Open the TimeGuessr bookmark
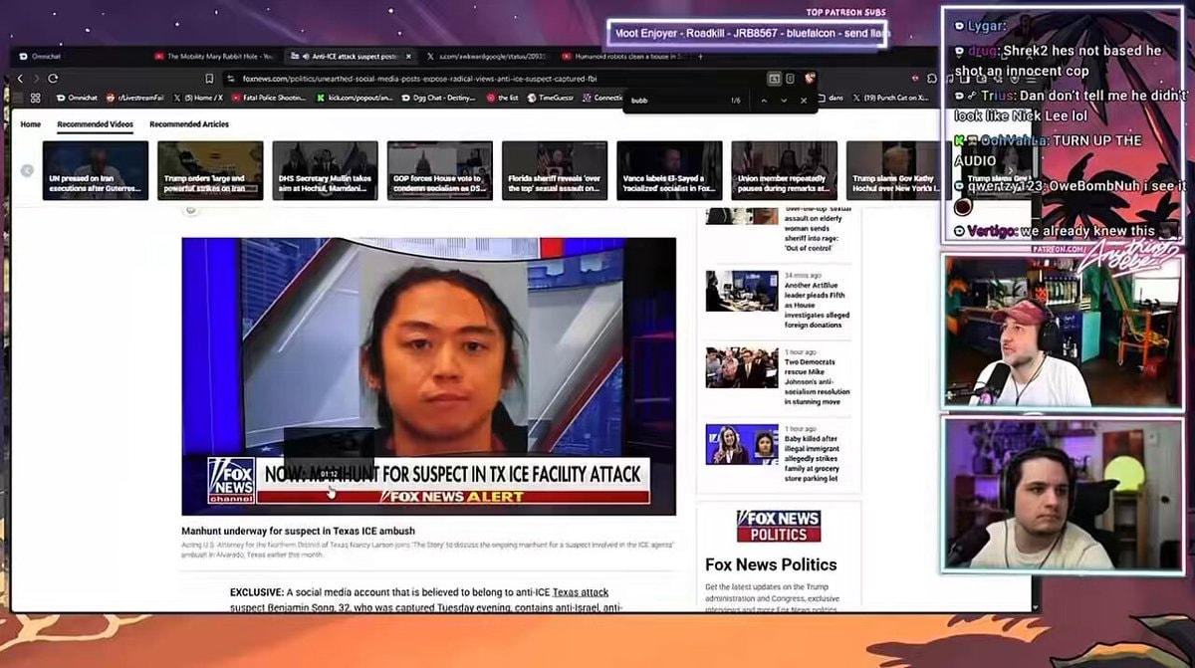Screen dimensions: 1195x668 point(552,98)
